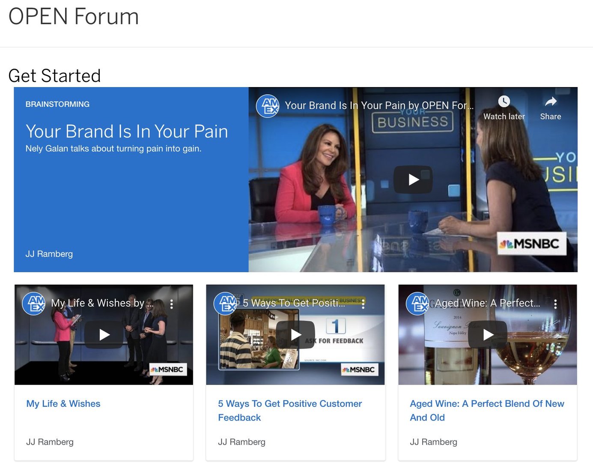Play the Aged Wine video
Screen dimensions: 593x469
(x=488, y=335)
